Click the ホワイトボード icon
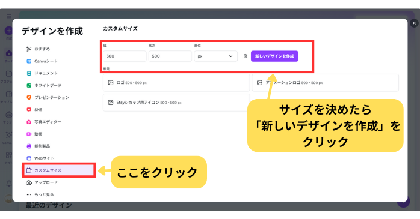Viewport: 420px width, 219px height. (29, 85)
